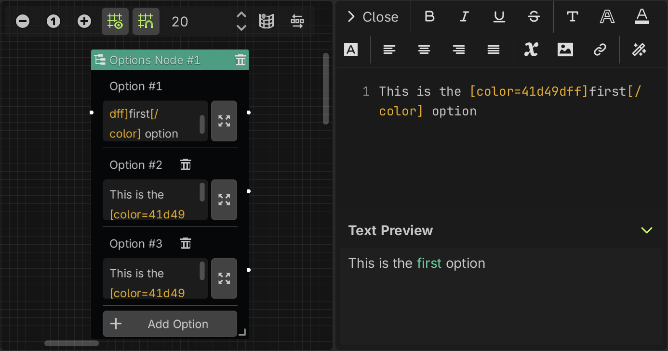Collapse the editor panel with the chevron
This screenshot has height=351, width=668.
pyautogui.click(x=350, y=16)
